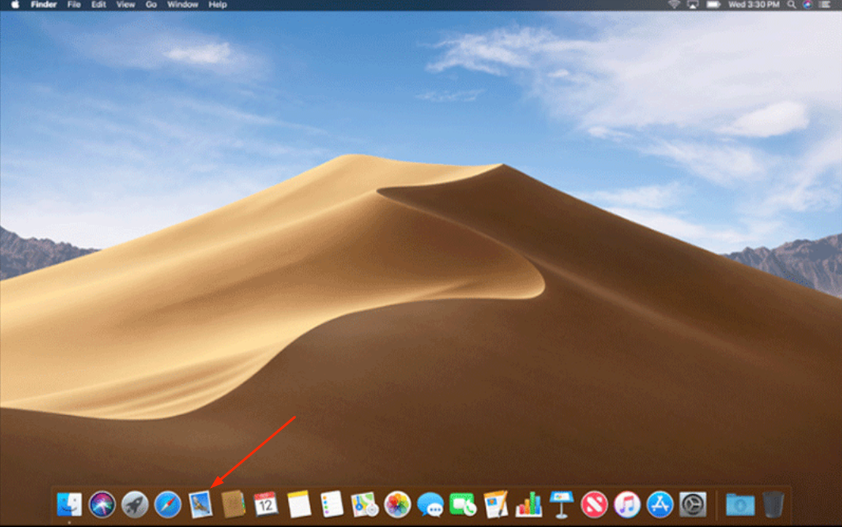The image size is (842, 527).
Task: Launch Messages from the Dock
Action: [430, 505]
